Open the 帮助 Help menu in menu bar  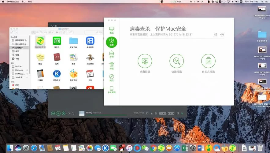pos(30,2)
